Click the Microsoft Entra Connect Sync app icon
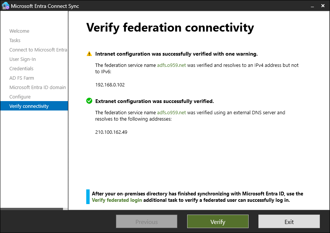Viewport: 330px width, 233px height. pos(6,6)
